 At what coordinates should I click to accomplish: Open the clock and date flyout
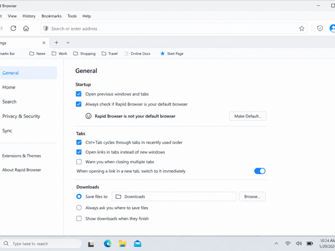point(327,243)
